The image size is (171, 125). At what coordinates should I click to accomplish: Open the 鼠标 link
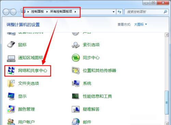pyautogui.click(x=22, y=45)
